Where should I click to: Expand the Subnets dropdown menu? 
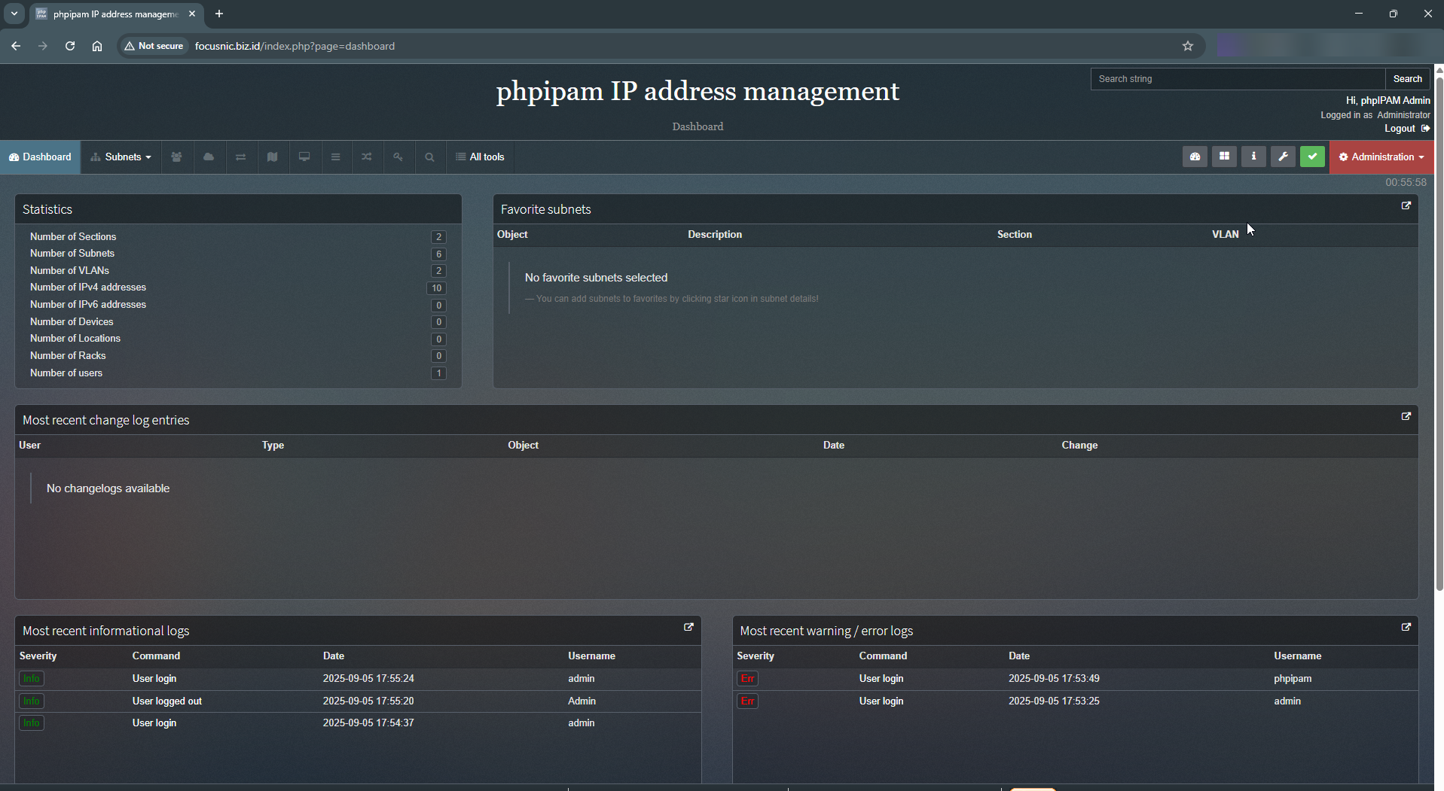tap(121, 157)
